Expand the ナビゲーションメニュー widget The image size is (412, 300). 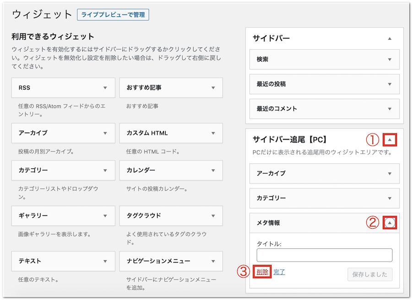[x=213, y=261]
